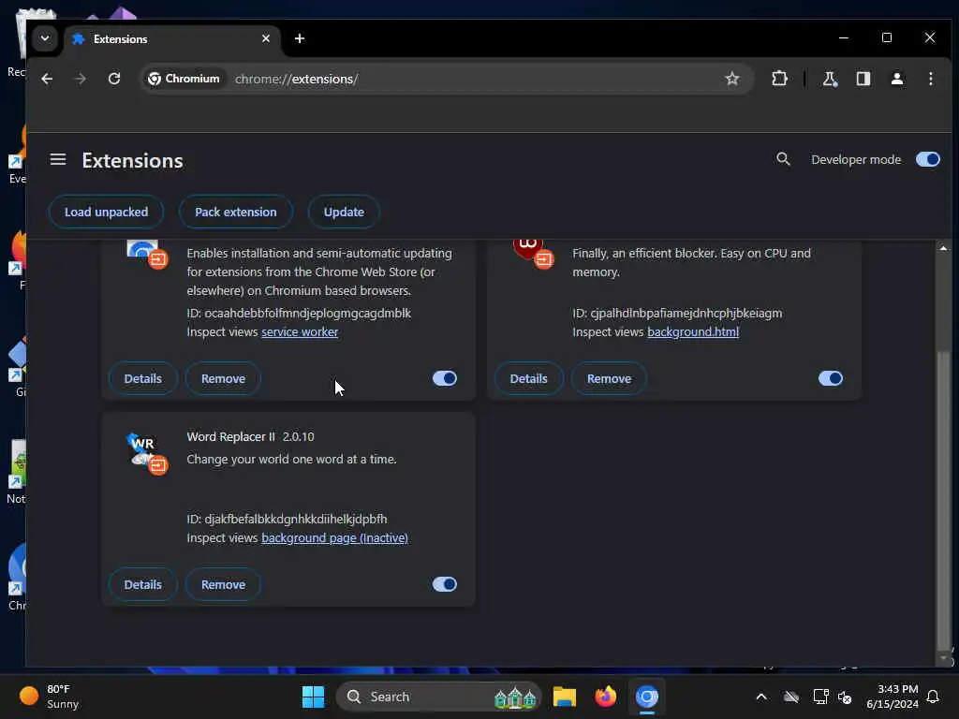Click the Word Replacer II extension icon
This screenshot has height=719, width=959.
click(147, 453)
